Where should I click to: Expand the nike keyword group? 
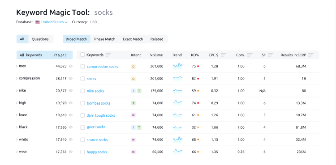[x=17, y=90]
